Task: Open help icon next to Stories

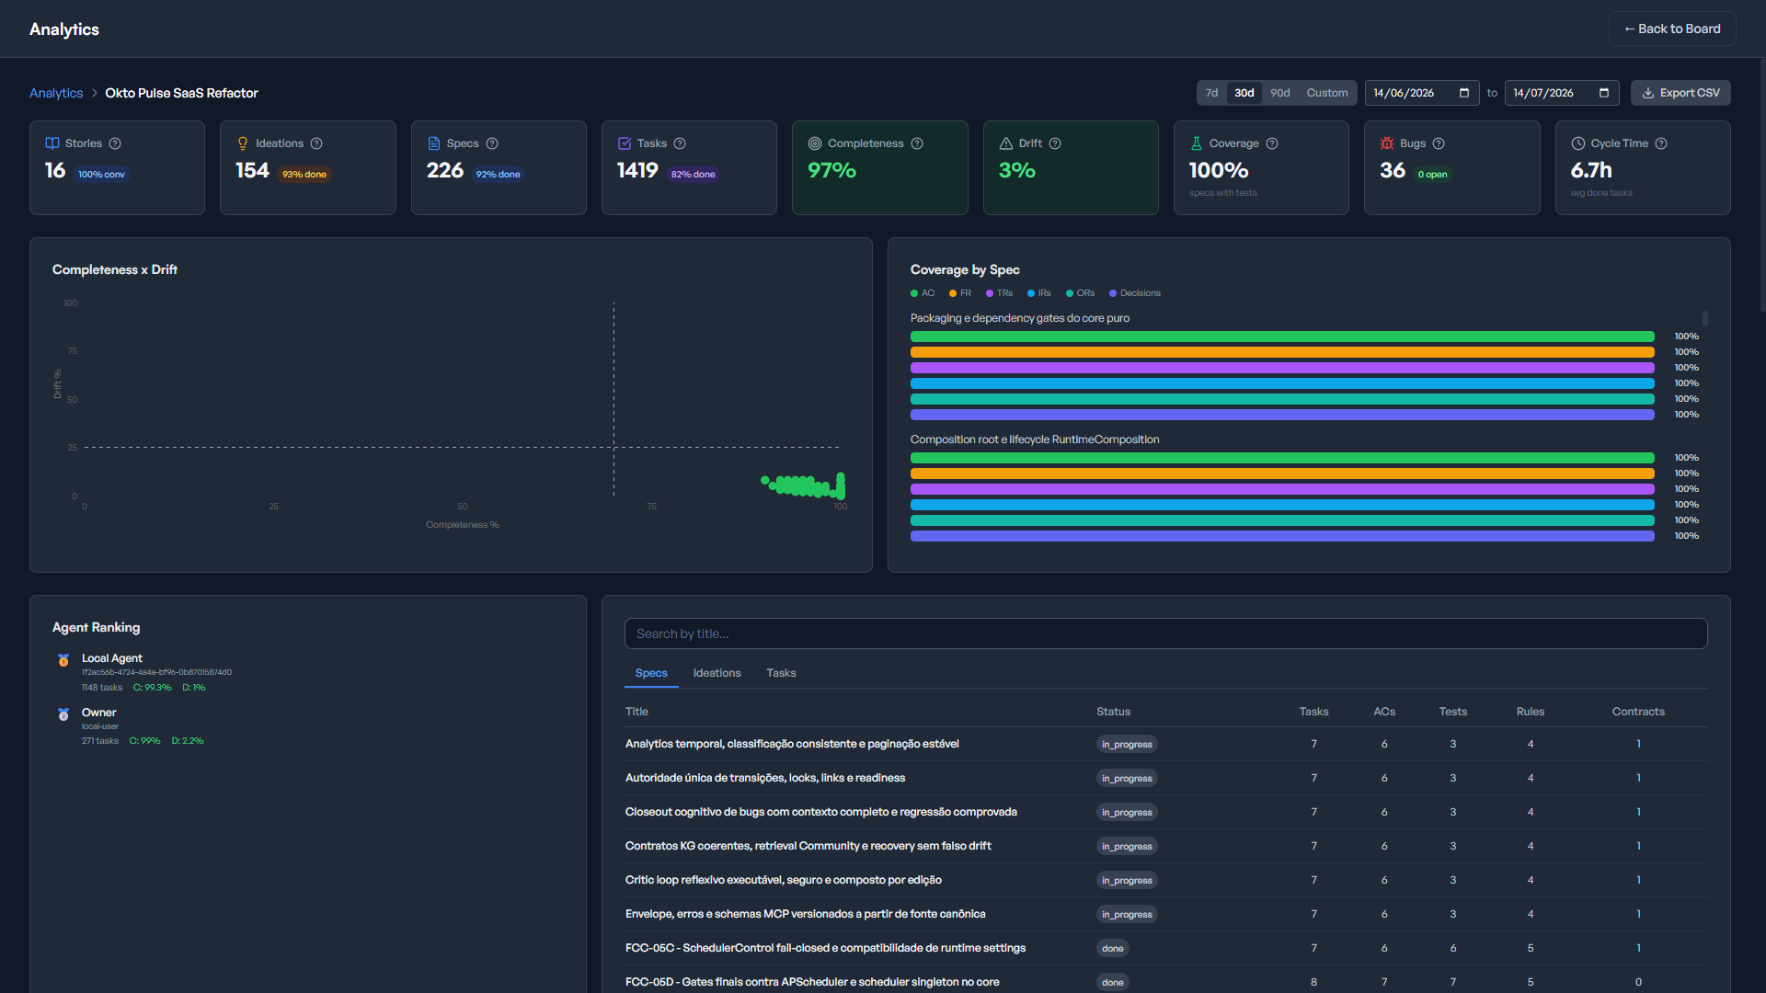Action: click(115, 143)
